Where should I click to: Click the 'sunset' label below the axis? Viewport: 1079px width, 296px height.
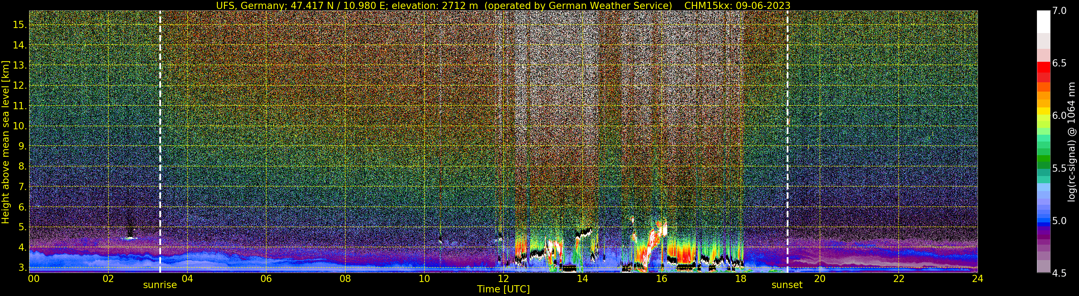[787, 285]
